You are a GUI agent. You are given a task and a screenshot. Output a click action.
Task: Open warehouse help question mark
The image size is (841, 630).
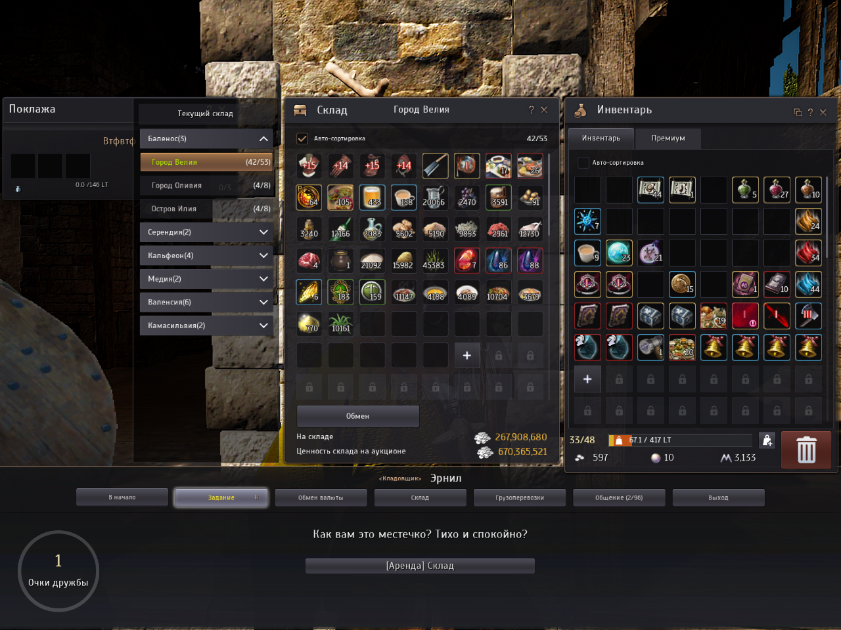(x=532, y=110)
